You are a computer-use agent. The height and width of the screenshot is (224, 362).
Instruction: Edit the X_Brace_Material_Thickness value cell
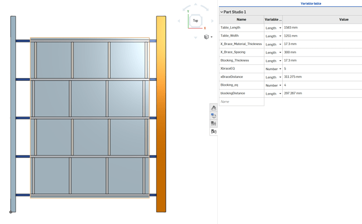(x=322, y=44)
